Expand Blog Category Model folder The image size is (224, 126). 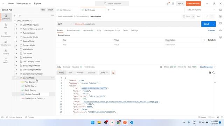coord(16,65)
